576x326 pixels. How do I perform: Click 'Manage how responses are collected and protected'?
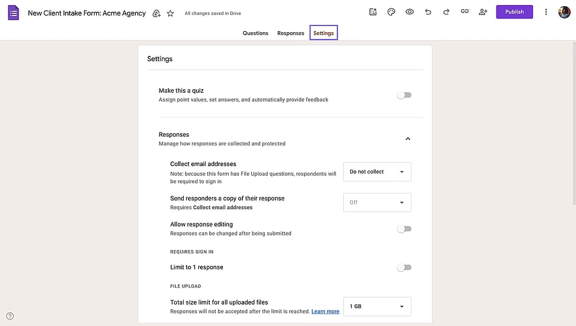[222, 143]
